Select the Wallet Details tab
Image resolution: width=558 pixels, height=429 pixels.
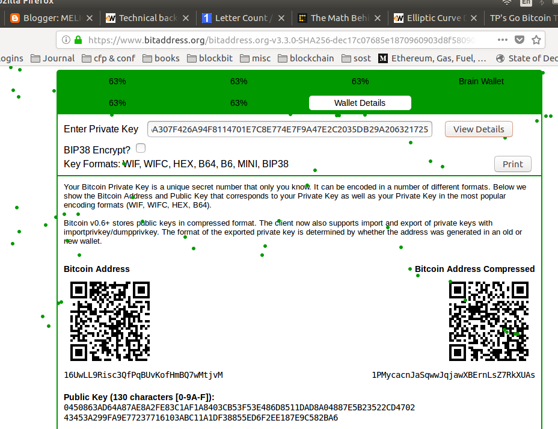pos(360,103)
